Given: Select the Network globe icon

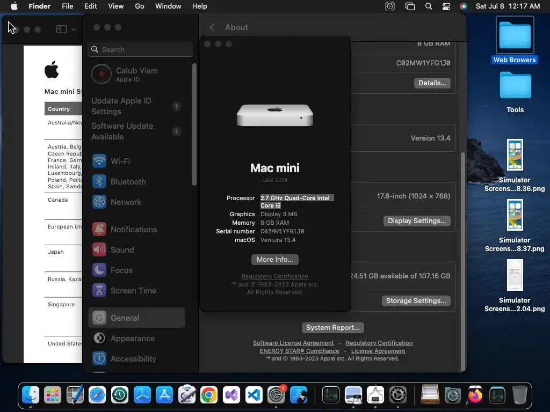Looking at the screenshot, I should click(x=99, y=202).
